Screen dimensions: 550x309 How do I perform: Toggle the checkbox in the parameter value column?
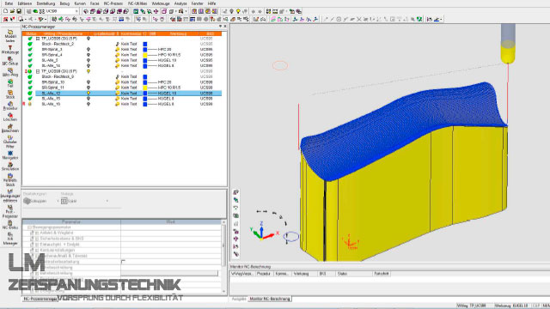[x=123, y=262]
